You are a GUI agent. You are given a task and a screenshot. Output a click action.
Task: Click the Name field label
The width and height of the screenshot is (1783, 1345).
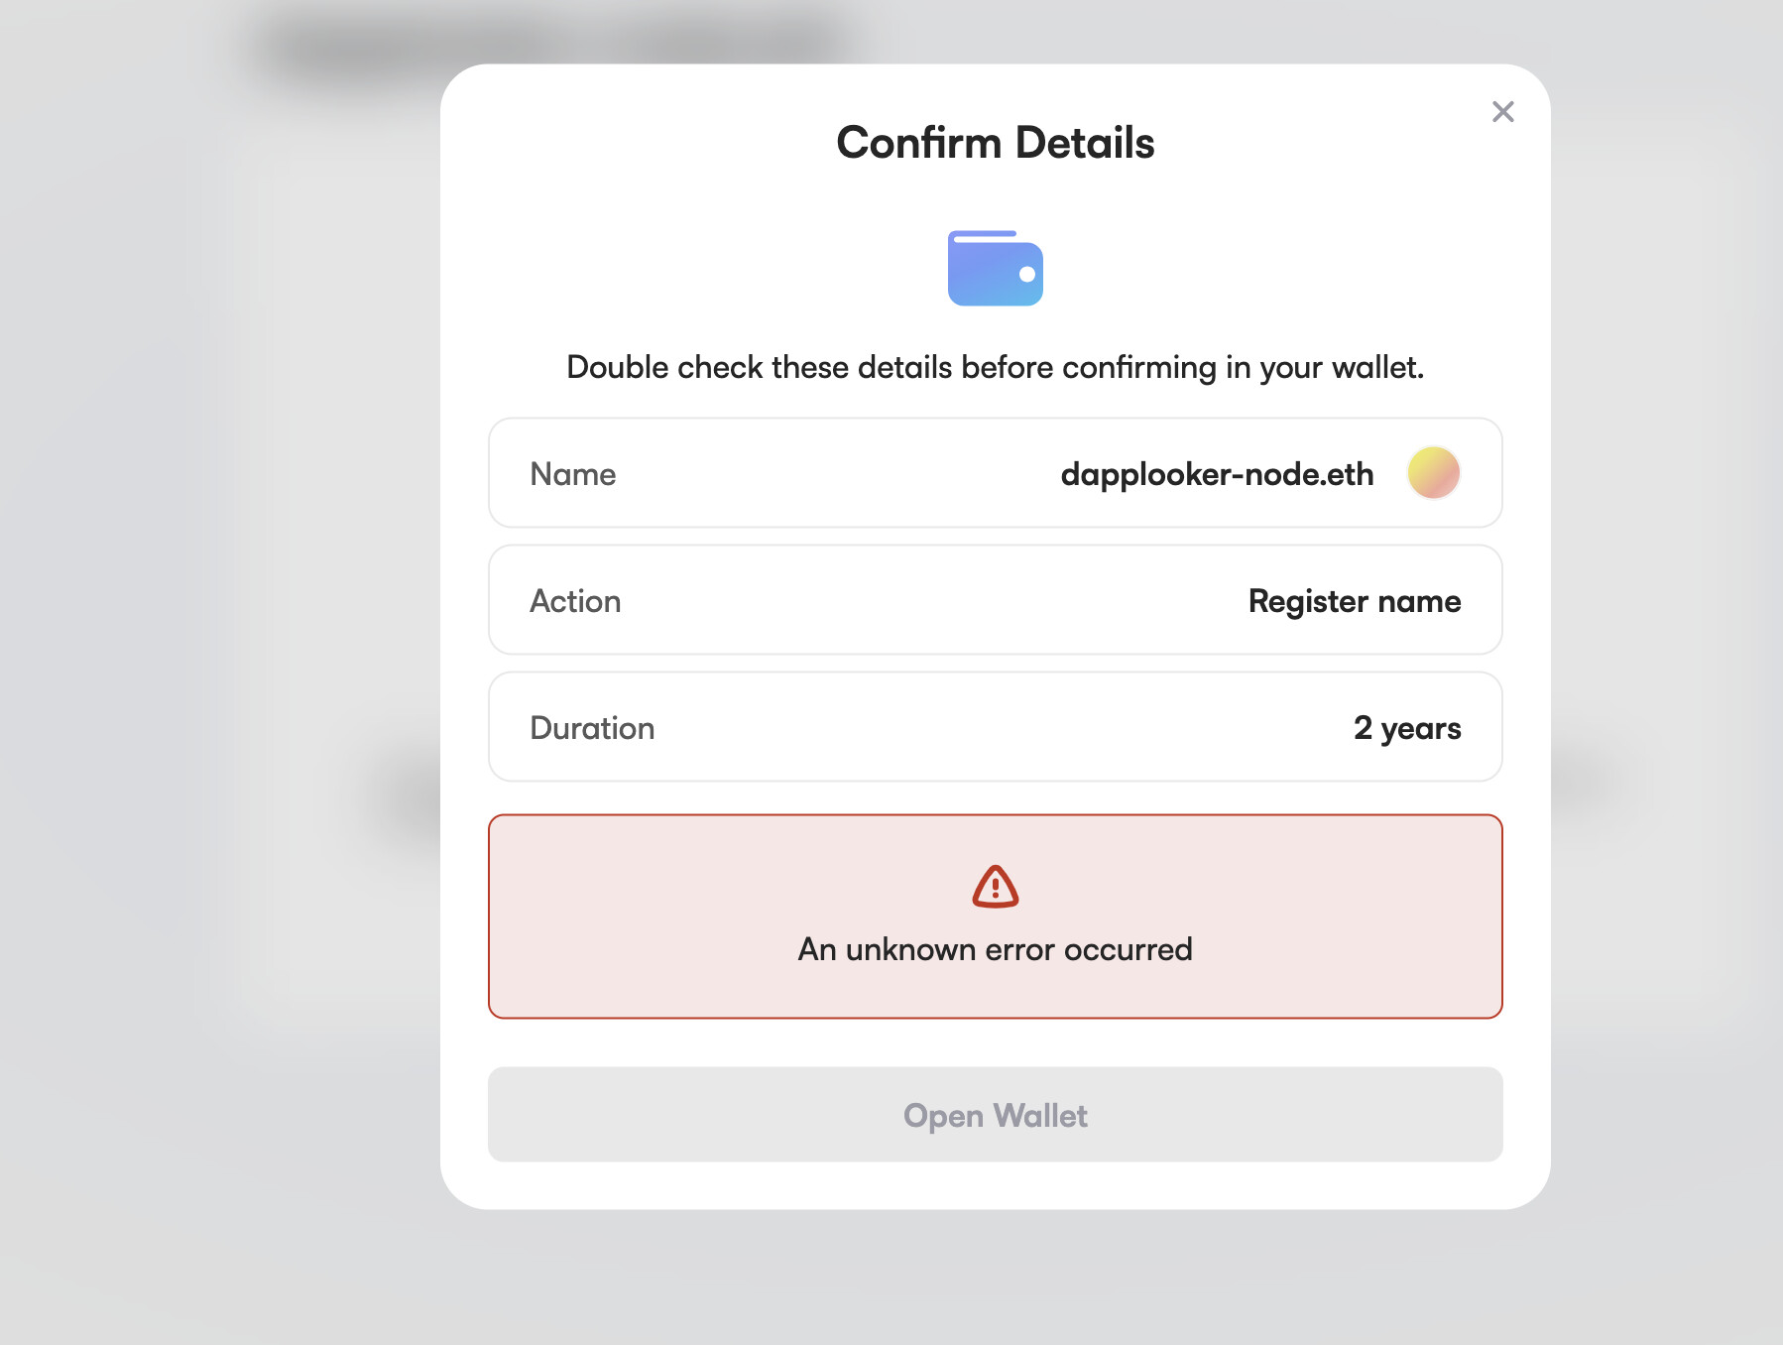(x=573, y=474)
